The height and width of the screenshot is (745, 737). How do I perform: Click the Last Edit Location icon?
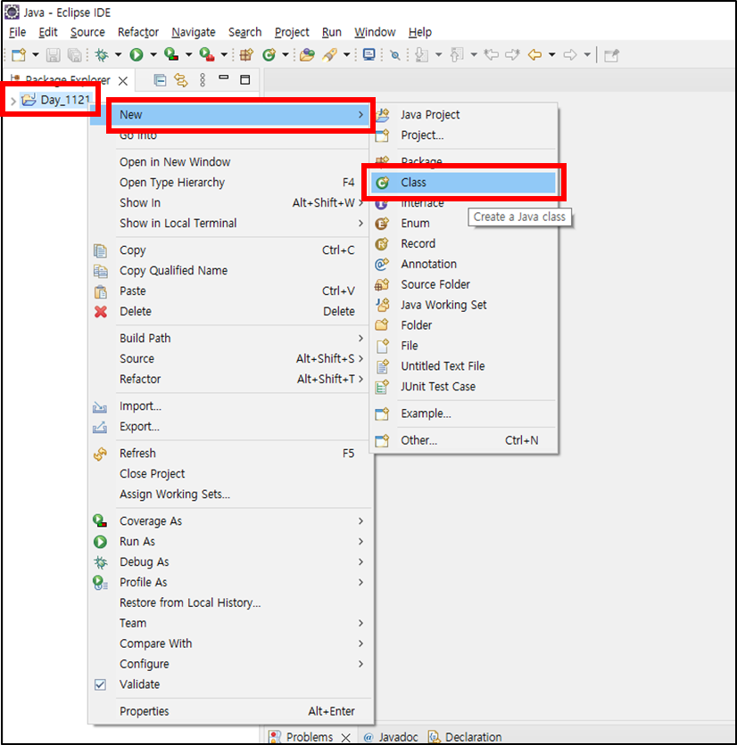492,55
